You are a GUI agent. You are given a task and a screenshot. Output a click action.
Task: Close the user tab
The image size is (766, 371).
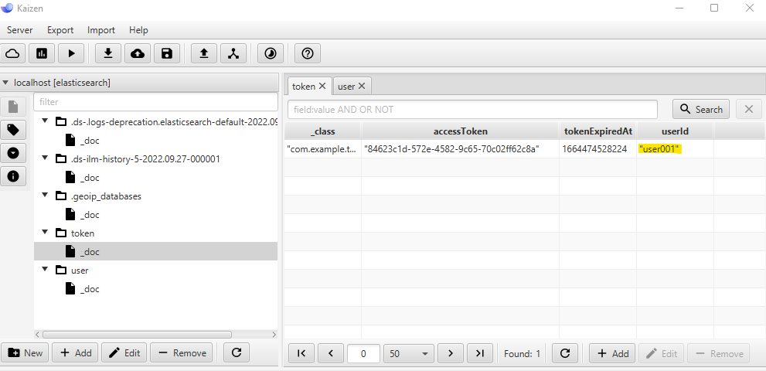click(x=362, y=86)
